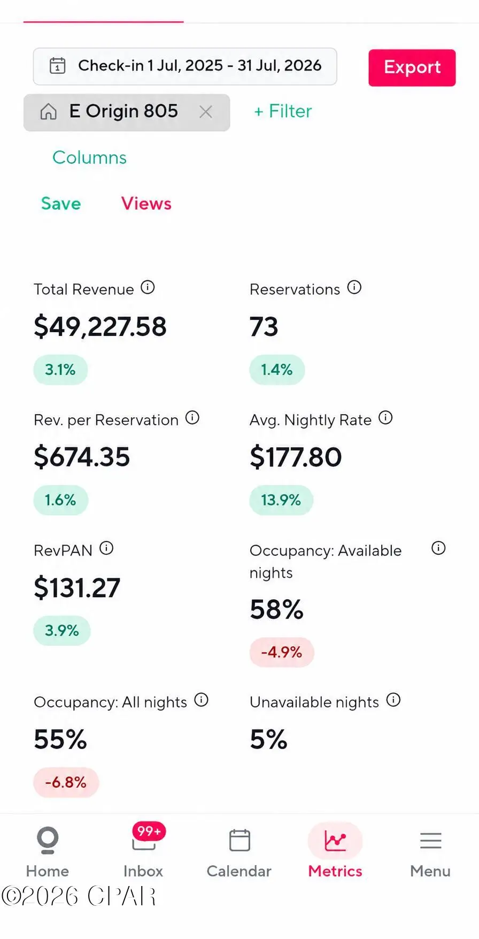Screen dimensions: 479x939
Task: Click the calendar icon in date range field
Action: (57, 65)
